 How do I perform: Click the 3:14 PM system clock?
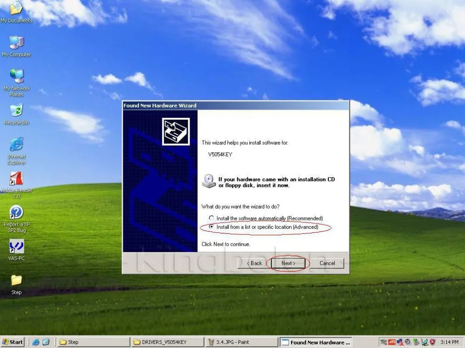click(450, 342)
